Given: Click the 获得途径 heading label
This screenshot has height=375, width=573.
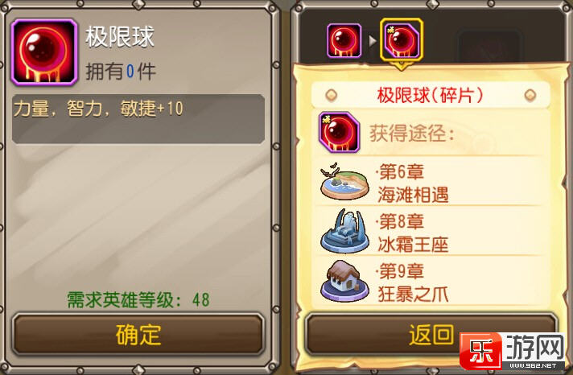Looking at the screenshot, I should pos(411,134).
